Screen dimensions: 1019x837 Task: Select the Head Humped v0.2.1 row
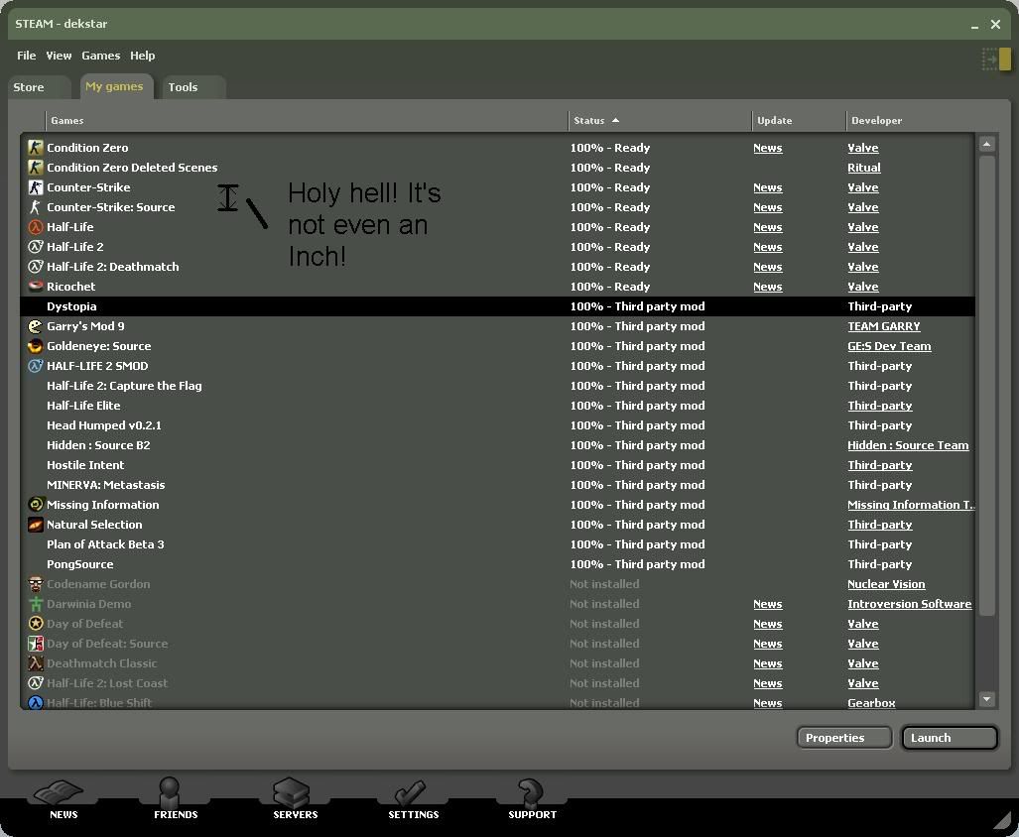(498, 425)
